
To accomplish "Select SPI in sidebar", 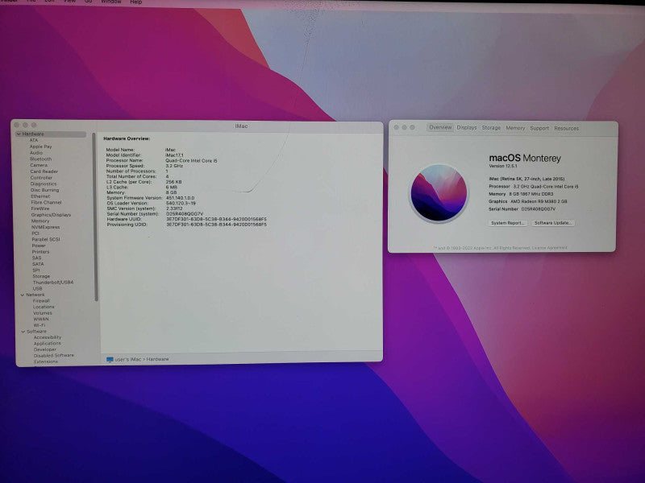I will coord(36,270).
